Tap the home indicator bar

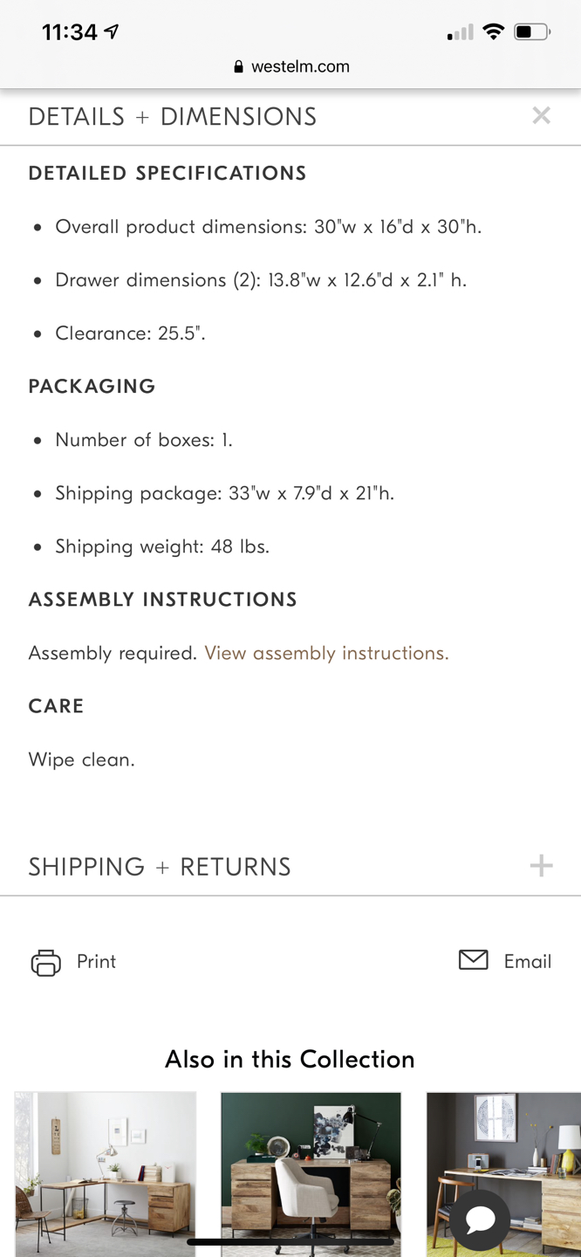(x=290, y=1241)
